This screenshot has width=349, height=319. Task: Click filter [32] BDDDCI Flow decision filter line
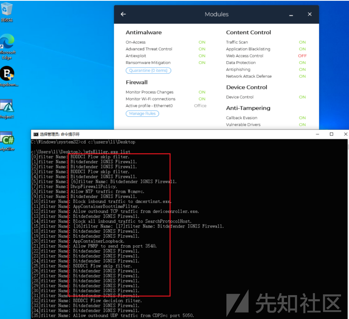coord(86,301)
